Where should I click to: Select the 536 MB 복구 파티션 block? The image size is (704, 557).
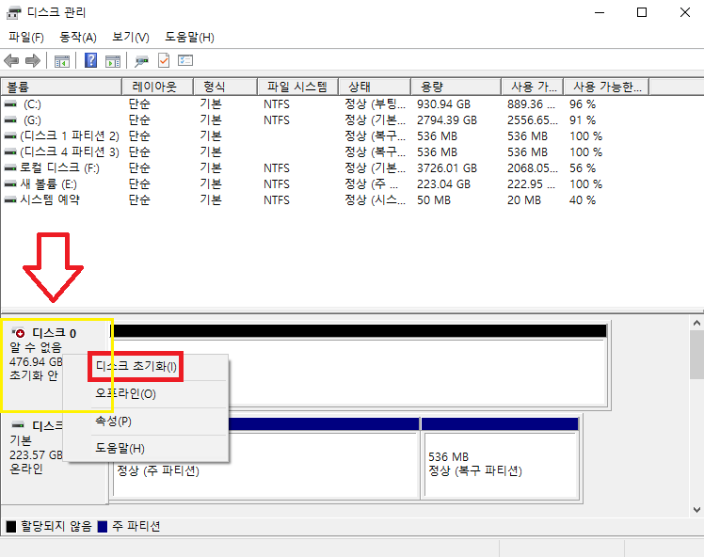[501, 458]
